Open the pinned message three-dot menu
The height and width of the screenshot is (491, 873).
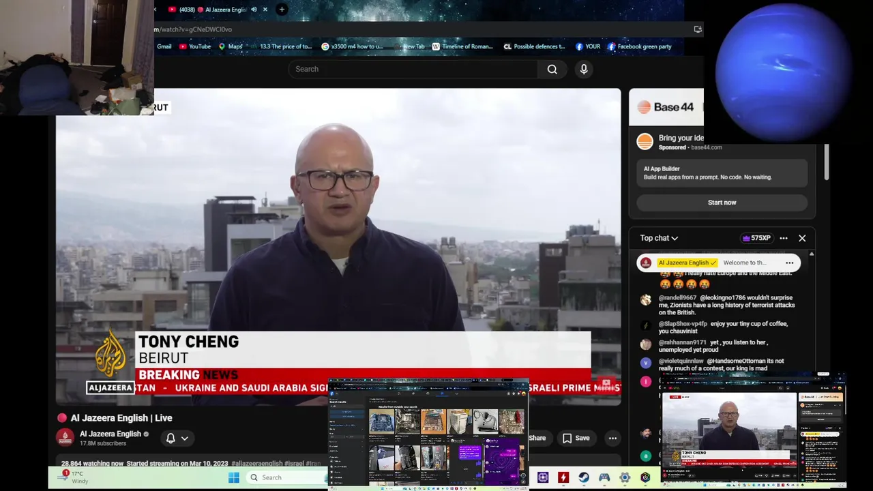click(x=790, y=263)
